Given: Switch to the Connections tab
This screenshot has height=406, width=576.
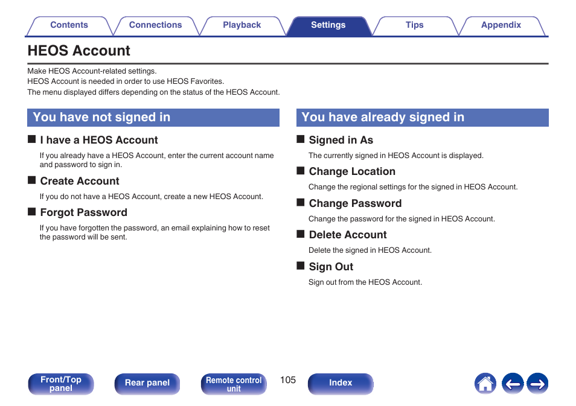Looking at the screenshot, I should (x=155, y=25).
